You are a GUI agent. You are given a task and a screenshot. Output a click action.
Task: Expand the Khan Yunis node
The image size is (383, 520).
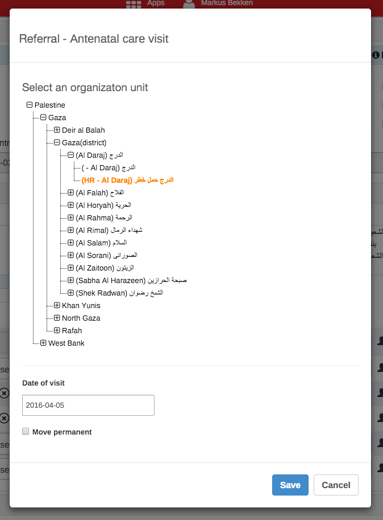[x=57, y=306]
